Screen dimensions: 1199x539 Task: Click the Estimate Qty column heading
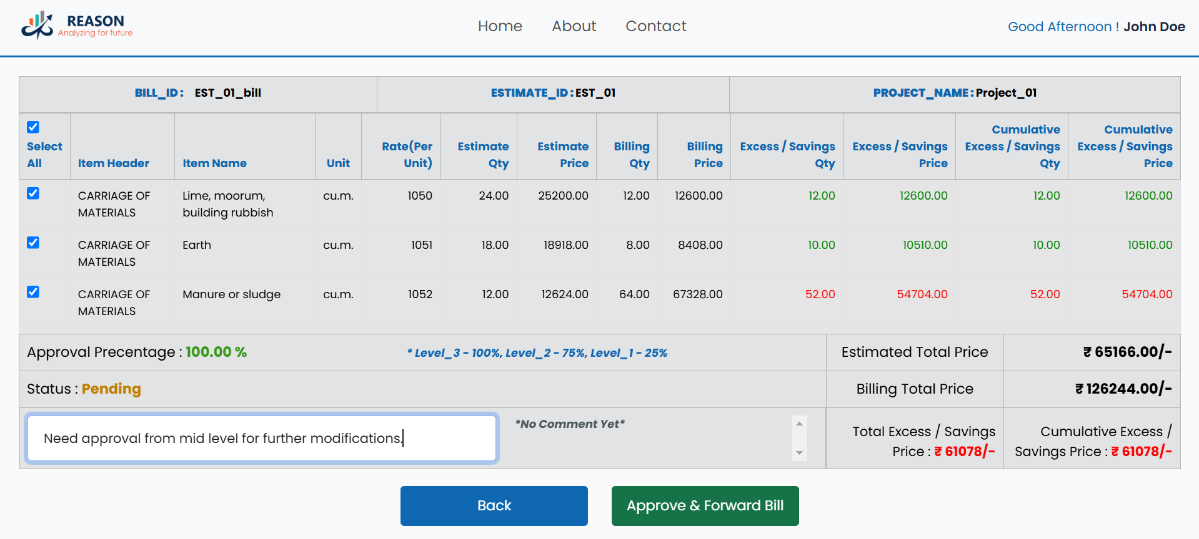[x=483, y=155]
